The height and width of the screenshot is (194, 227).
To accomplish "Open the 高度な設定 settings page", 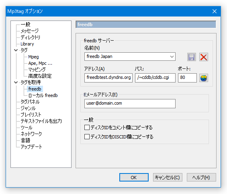I will 40,76.
